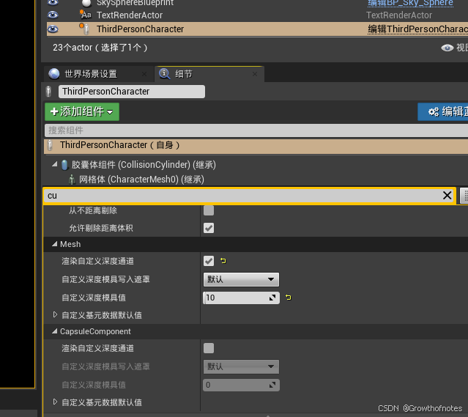The width and height of the screenshot is (468, 417).
Task: Collapse the CapsuleComponent category
Action: [x=55, y=331]
